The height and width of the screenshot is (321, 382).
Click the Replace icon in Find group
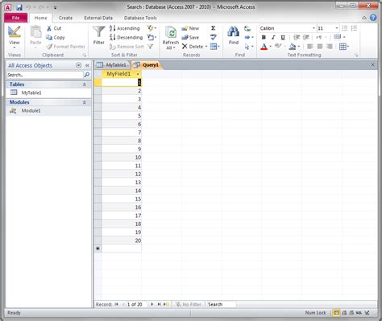coord(247,28)
